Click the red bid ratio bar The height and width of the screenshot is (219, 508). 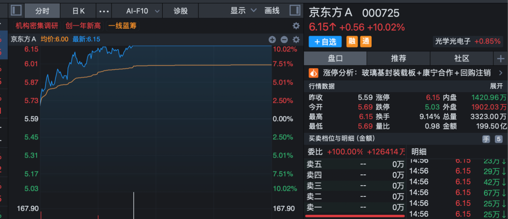[x=355, y=216]
